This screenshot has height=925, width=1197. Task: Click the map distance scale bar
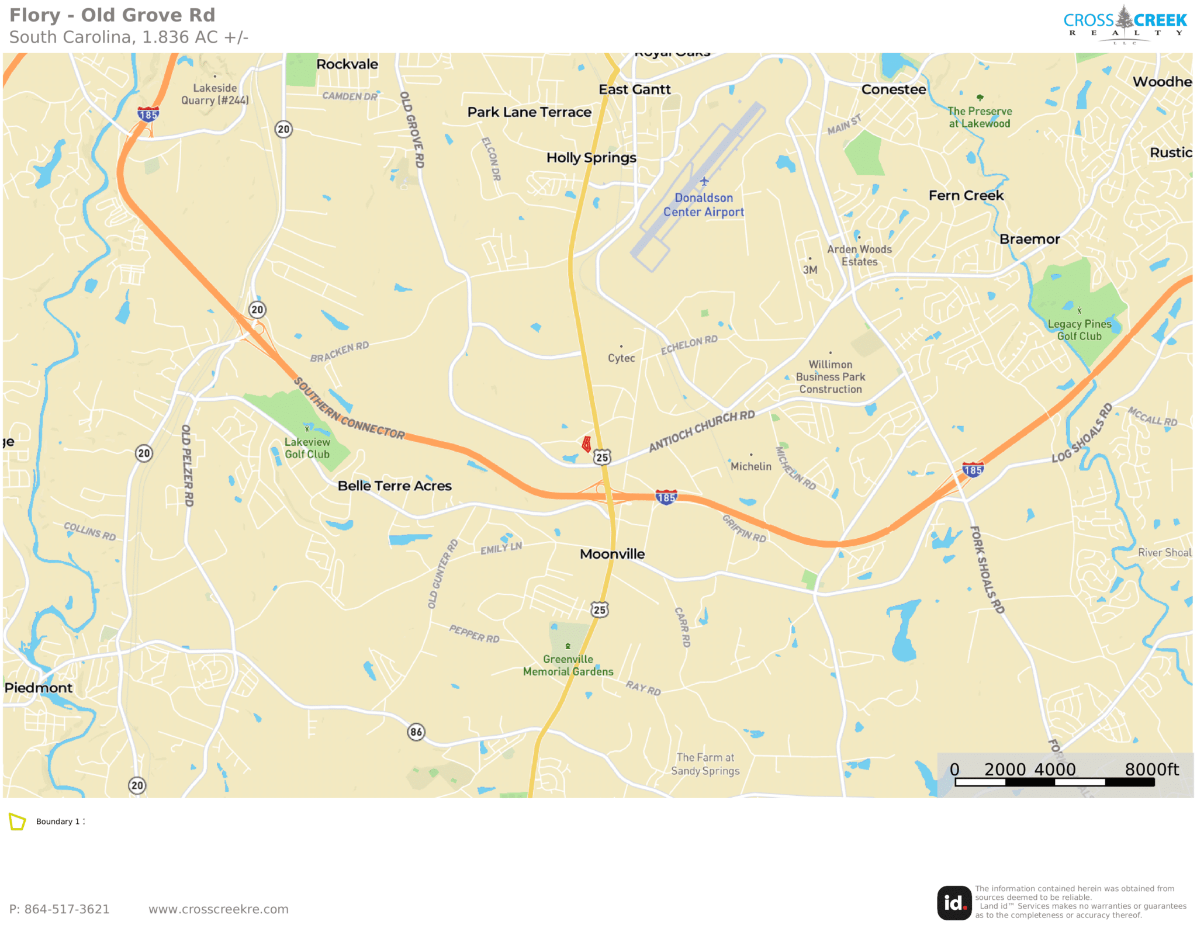pyautogui.click(x=1055, y=781)
